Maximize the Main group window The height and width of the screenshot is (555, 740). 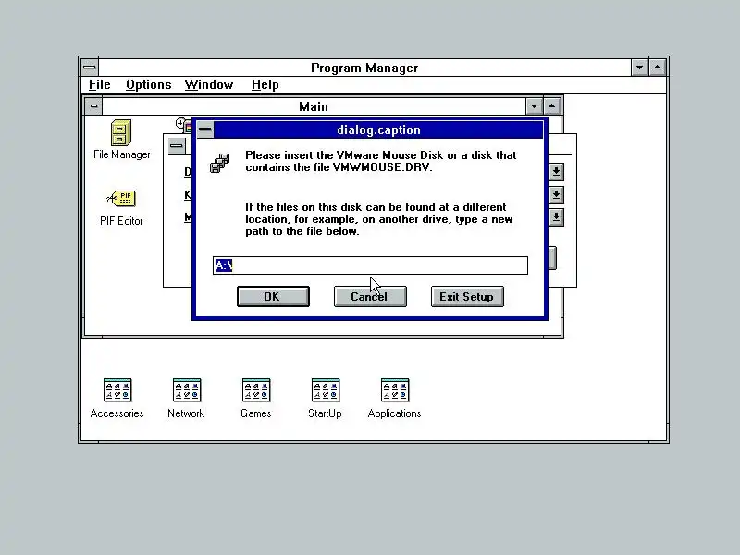[551, 106]
